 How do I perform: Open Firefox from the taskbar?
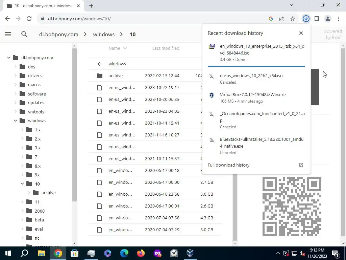pos(141,253)
